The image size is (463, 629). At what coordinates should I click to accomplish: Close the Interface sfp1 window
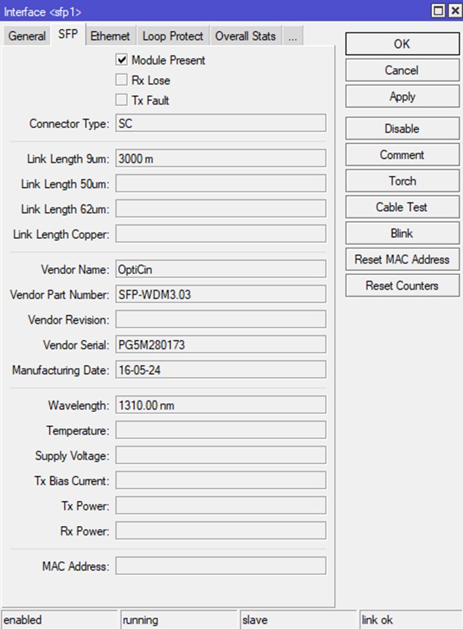(455, 10)
